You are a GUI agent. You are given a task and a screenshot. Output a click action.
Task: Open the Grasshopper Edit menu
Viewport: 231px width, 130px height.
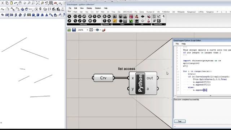tap(75, 8)
